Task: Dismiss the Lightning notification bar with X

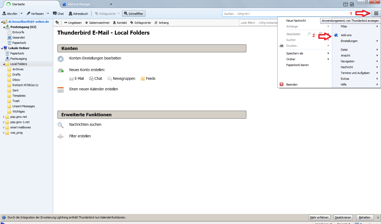Action: [378, 218]
